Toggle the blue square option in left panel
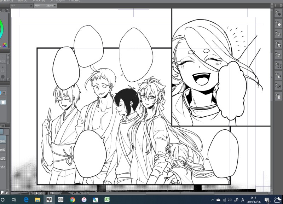This screenshot has height=204, width=283. point(1,93)
